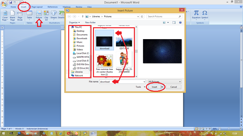This screenshot has height=136, width=243.
Task: Select the Downloads folder in the tree
Action: click(x=82, y=38)
